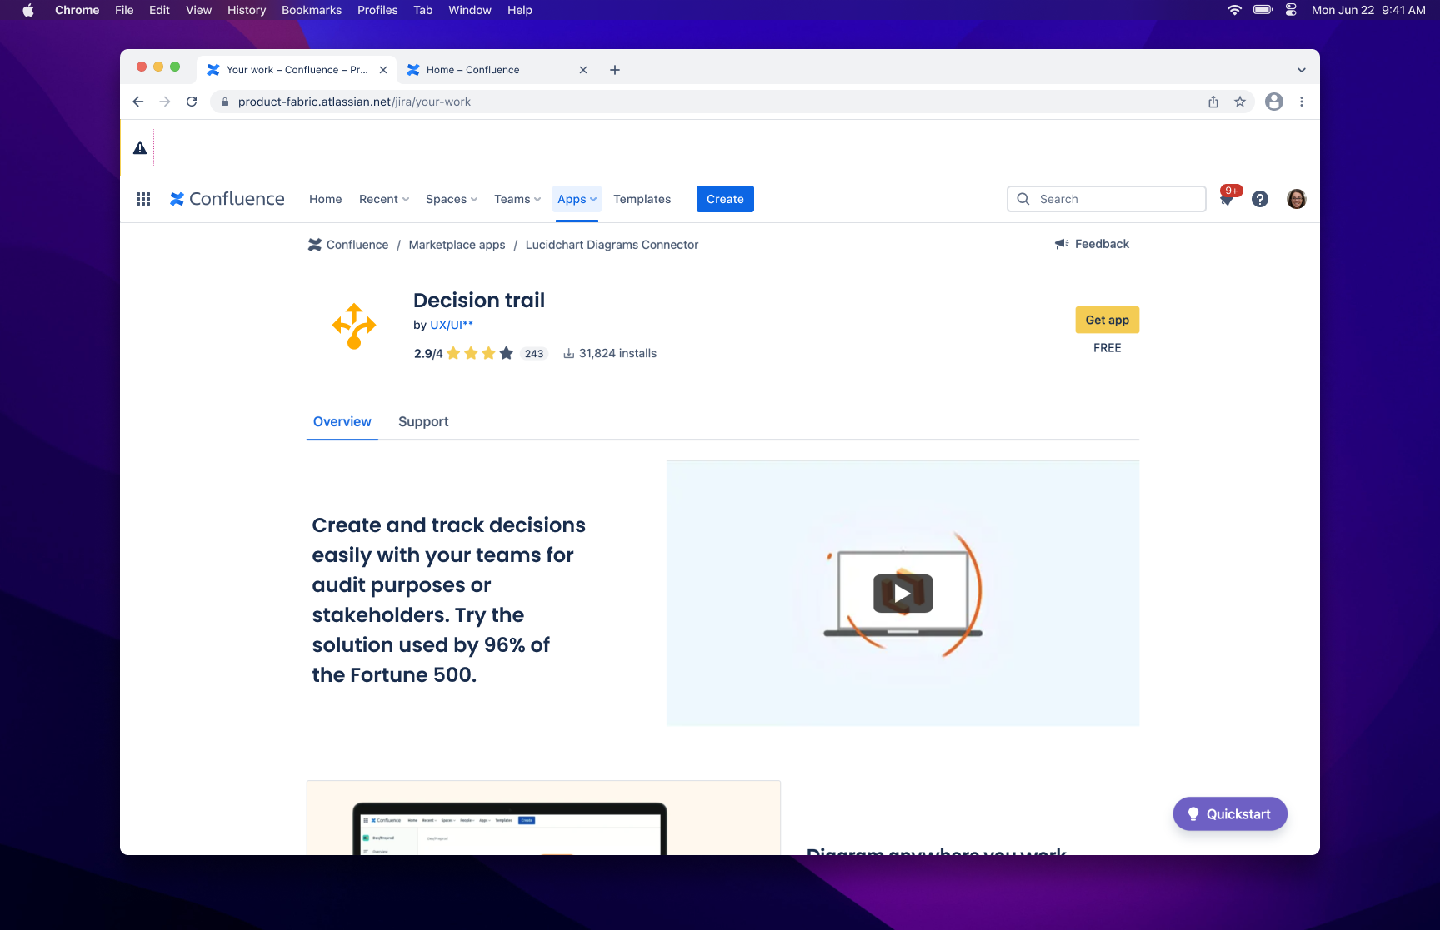
Task: Expand the Recent dropdown
Action: 384,199
